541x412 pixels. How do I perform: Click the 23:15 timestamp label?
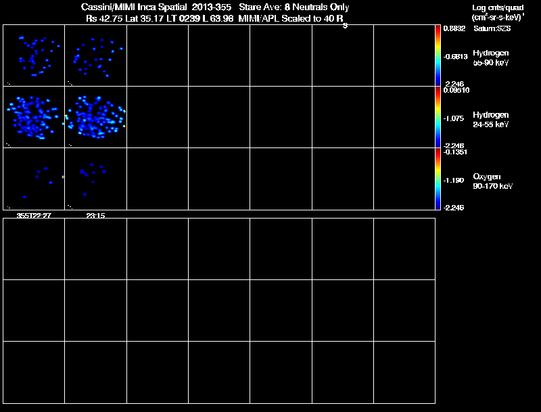pos(95,215)
